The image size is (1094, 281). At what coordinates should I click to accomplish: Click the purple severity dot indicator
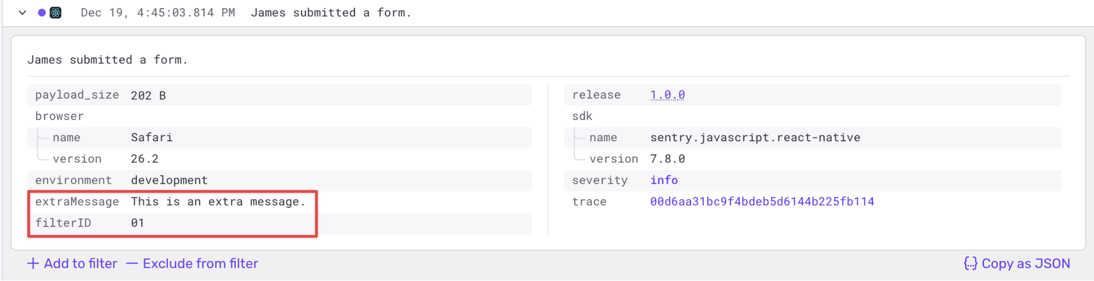click(42, 13)
